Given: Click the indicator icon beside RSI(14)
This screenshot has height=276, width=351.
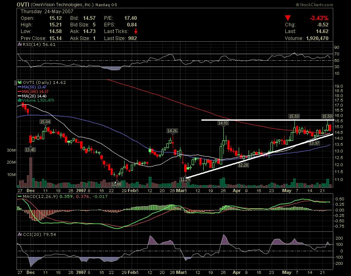Looking at the screenshot, I should coord(20,44).
